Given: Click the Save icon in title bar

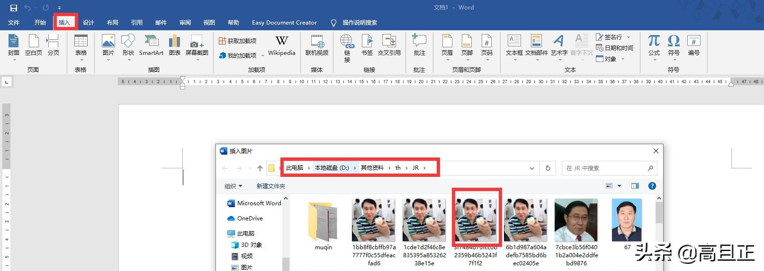Looking at the screenshot, I should (x=13, y=8).
